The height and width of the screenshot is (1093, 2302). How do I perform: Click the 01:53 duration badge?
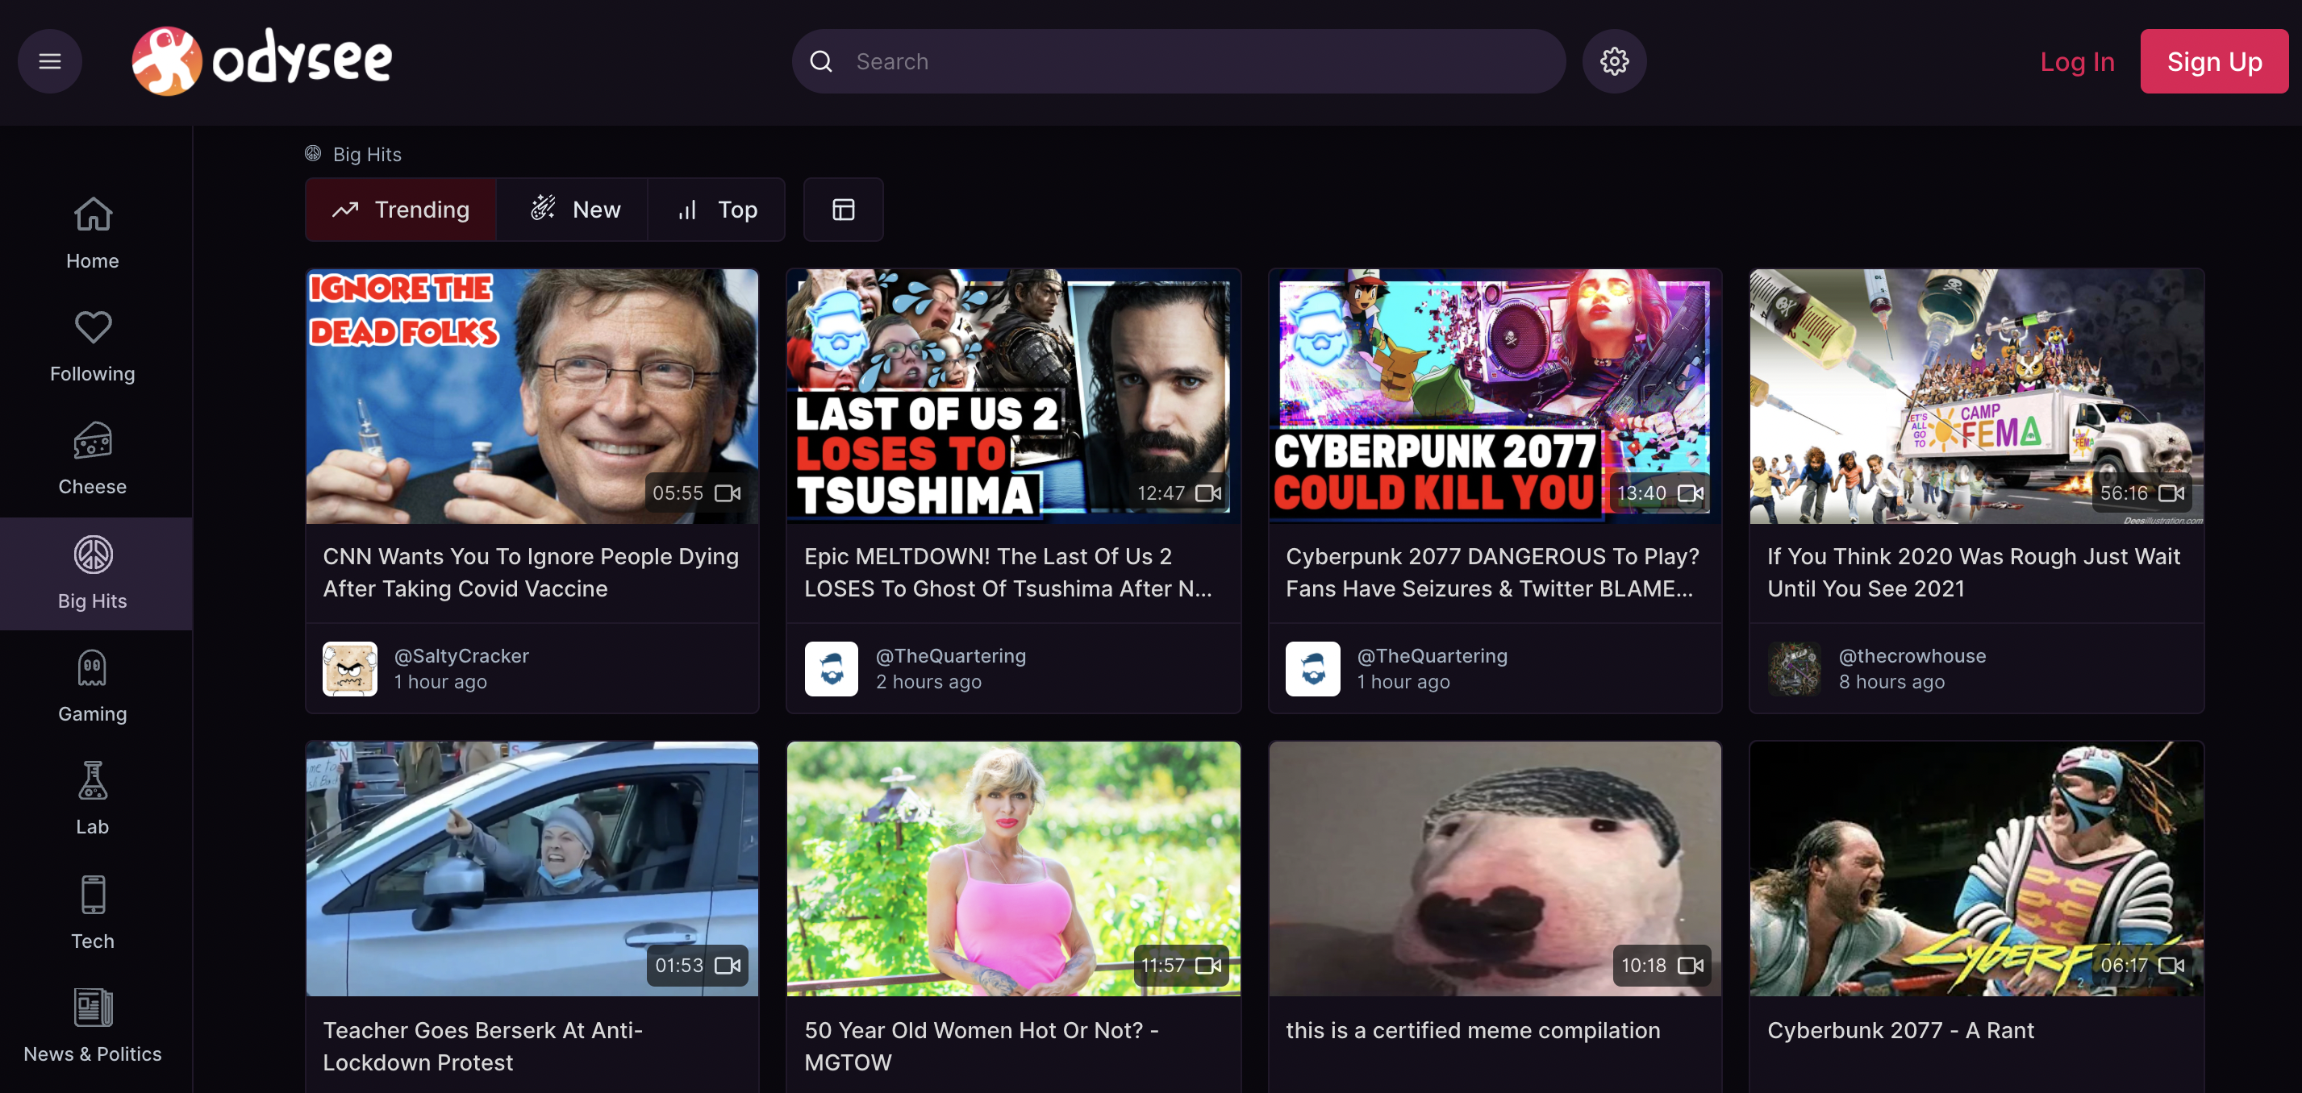[697, 966]
